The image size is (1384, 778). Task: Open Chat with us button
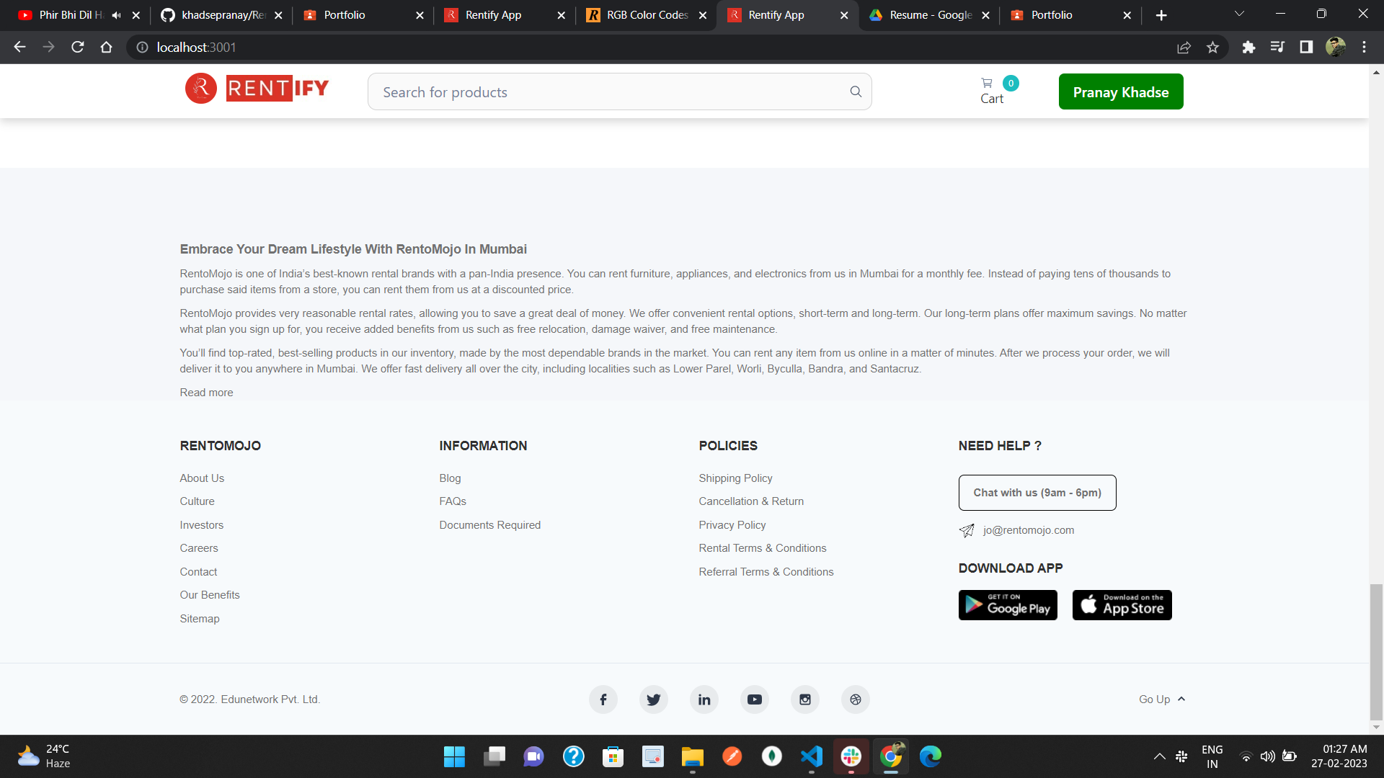click(x=1037, y=493)
